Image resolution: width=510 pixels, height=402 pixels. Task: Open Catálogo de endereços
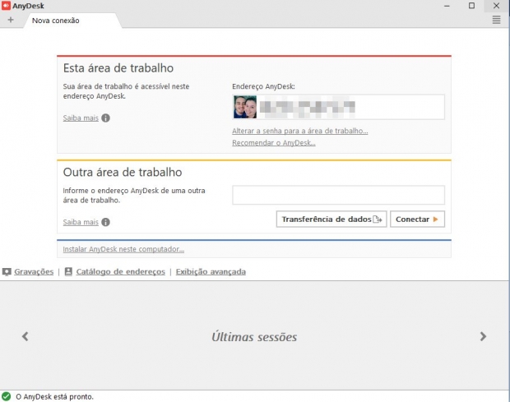click(121, 271)
